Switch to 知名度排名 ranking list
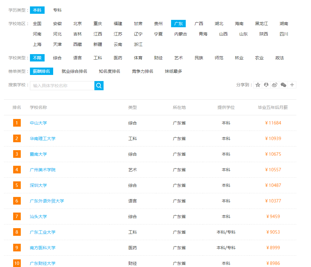This screenshot has height=267, width=311. pyautogui.click(x=109, y=71)
